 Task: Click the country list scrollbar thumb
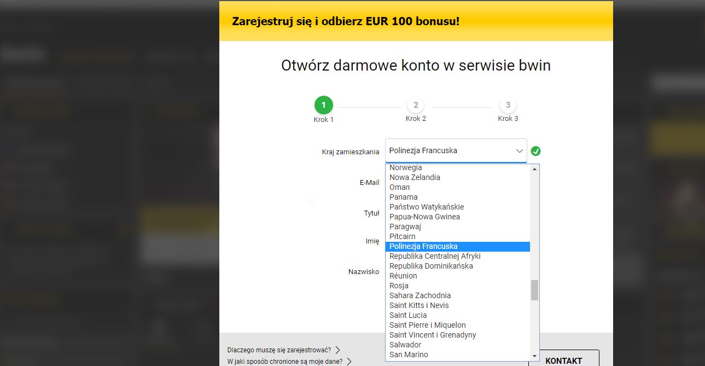click(x=534, y=290)
